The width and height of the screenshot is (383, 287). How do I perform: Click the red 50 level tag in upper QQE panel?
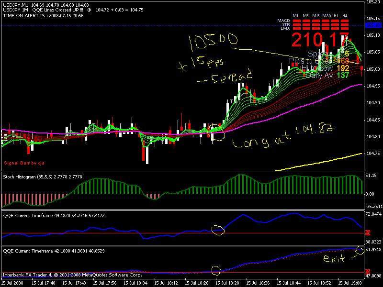[368, 233]
